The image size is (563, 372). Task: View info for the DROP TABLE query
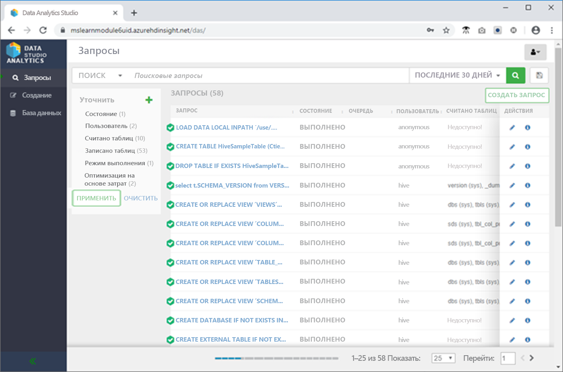click(527, 166)
